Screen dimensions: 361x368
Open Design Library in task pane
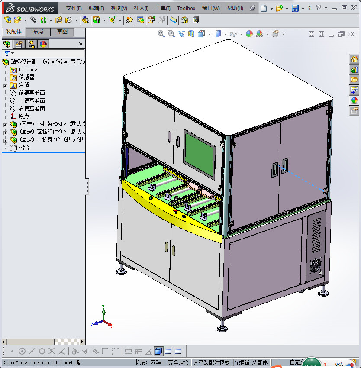pos(354,69)
